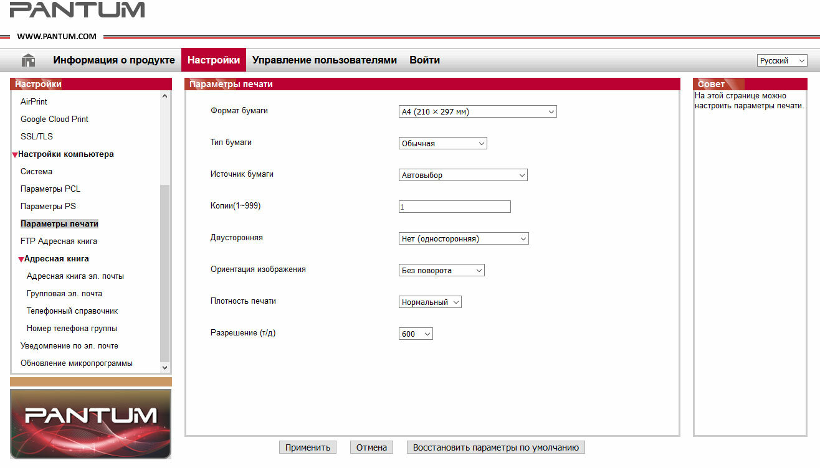Click Восстановить параметры по умолчанию button
This screenshot has width=820, height=468.
pyautogui.click(x=496, y=447)
